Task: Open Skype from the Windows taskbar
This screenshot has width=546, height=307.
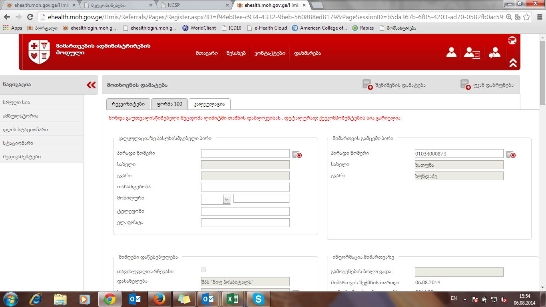Action: coord(259,299)
